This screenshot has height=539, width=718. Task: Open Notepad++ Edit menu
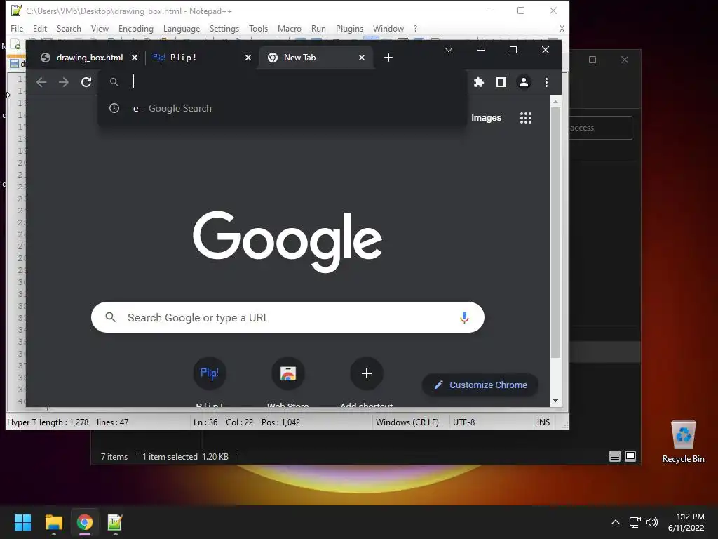[40, 28]
